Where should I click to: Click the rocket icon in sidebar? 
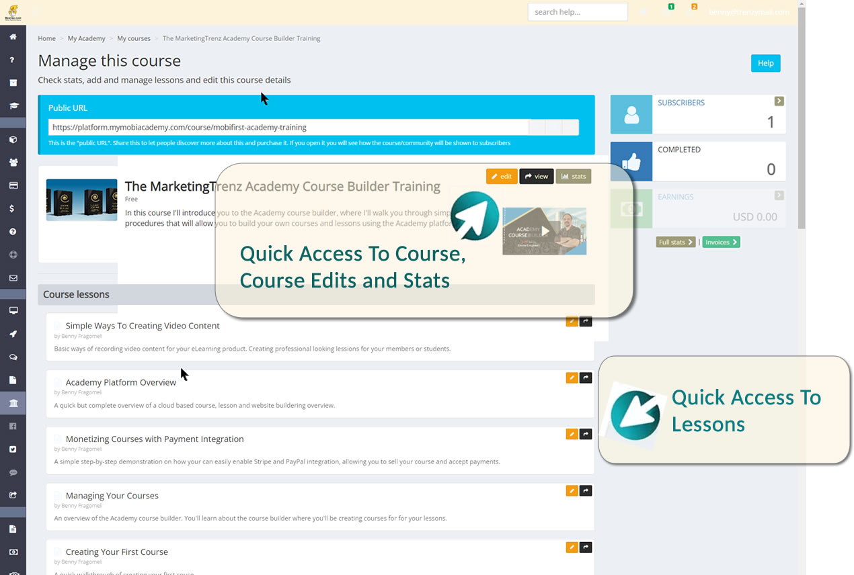pos(13,335)
